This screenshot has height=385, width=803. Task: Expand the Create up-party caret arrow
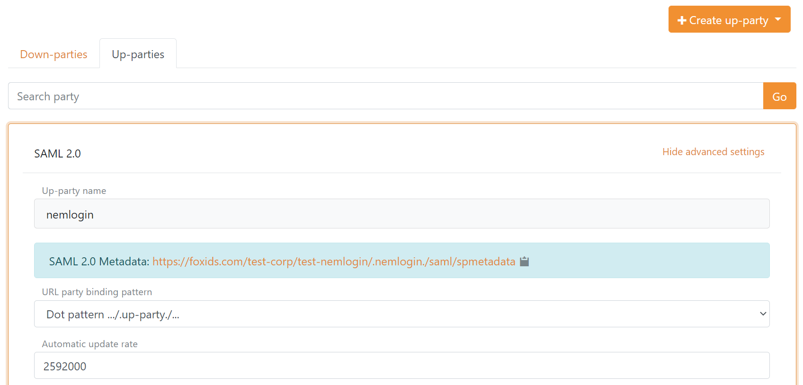pos(778,20)
